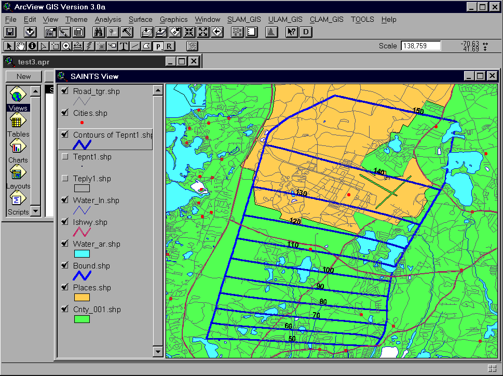Screen dimensions: 503x376
Task: Open the theme table toolbar icon
Action: pyautogui.click(x=78, y=32)
